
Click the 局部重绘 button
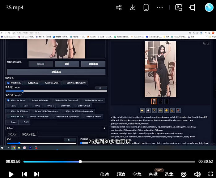click(93, 64)
